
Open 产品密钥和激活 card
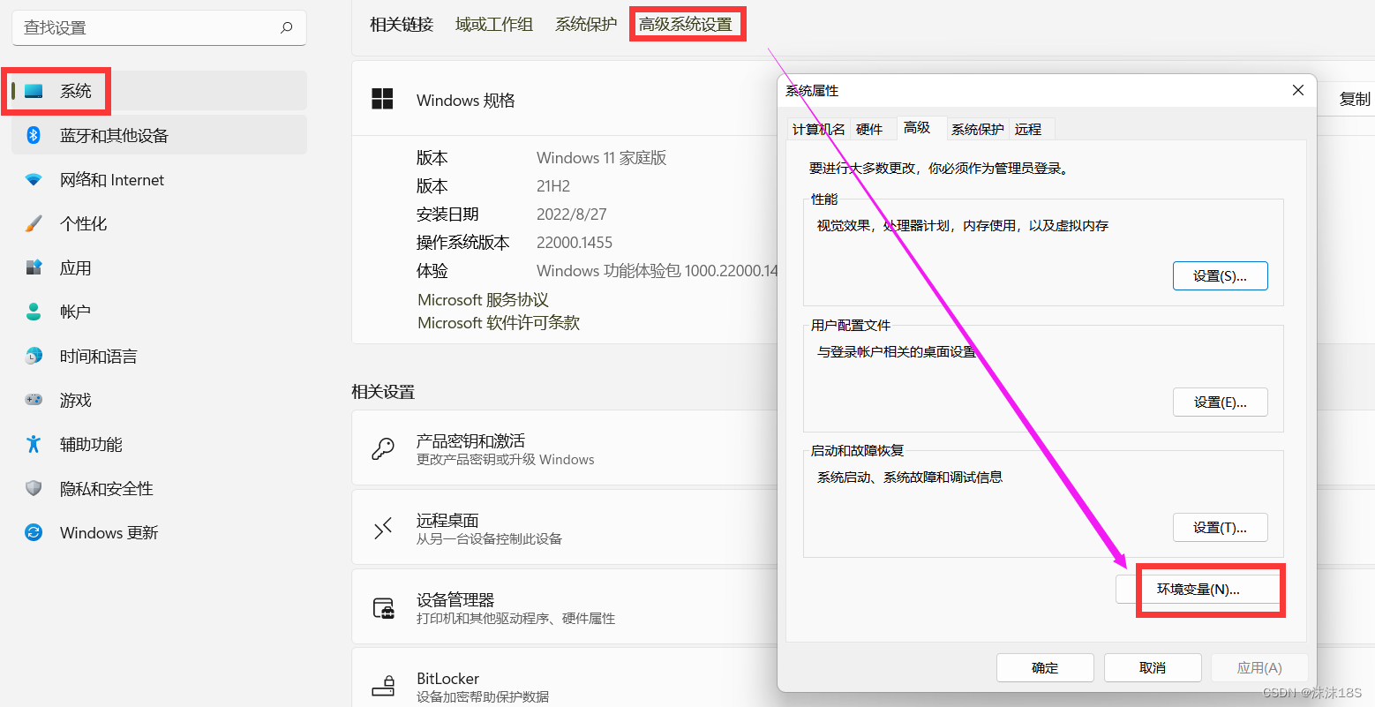(565, 448)
